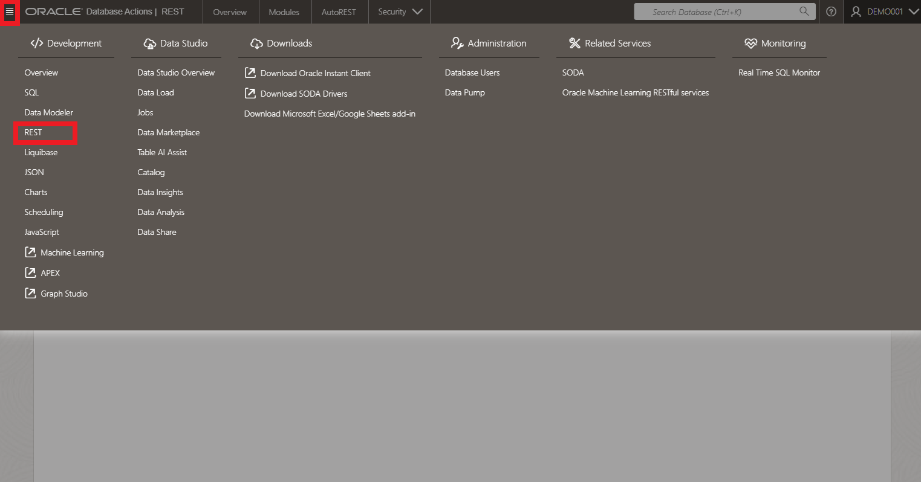
Task: Open Real Time SQL Monitor
Action: point(779,72)
